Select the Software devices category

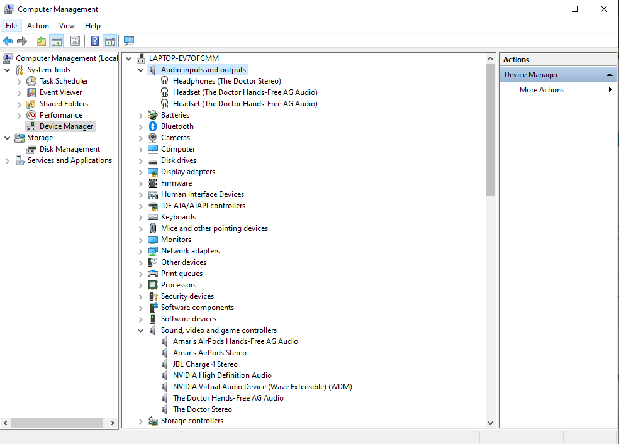[x=189, y=319]
